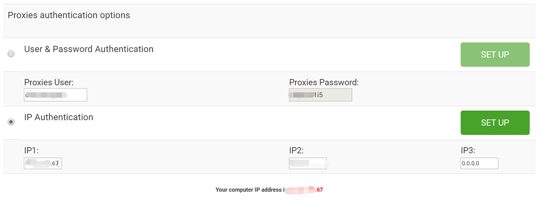Focus the Proxies User input field
Image resolution: width=541 pixels, height=204 pixels.
[x=56, y=95]
